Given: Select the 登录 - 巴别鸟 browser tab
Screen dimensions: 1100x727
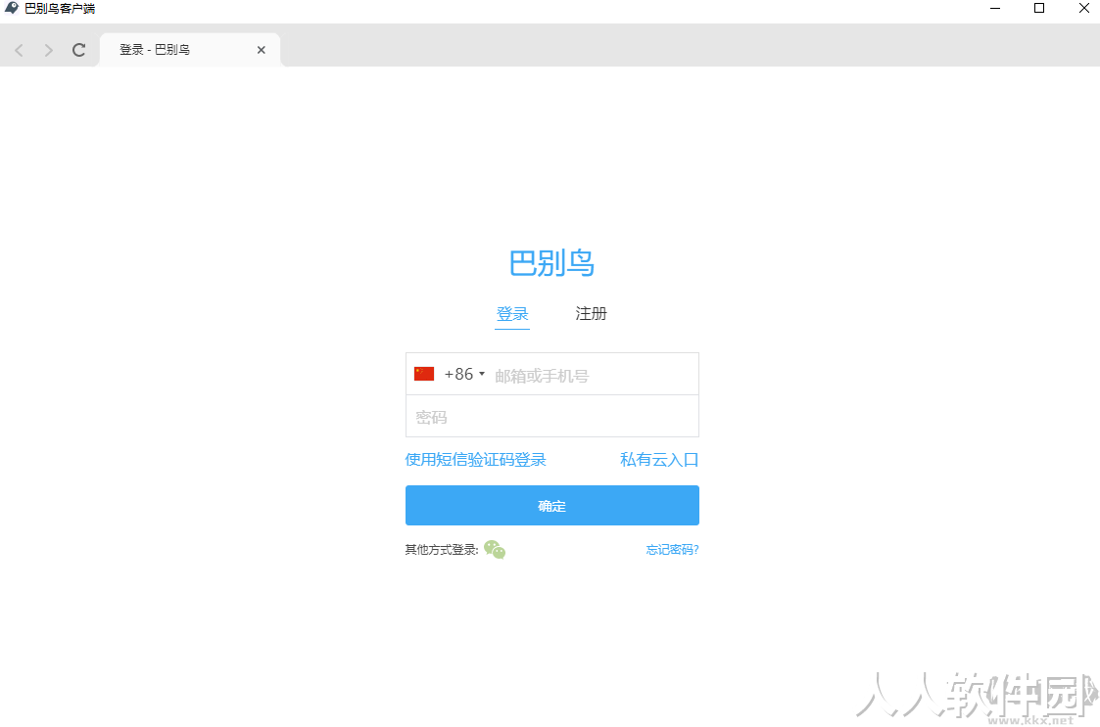Looking at the screenshot, I should pyautogui.click(x=189, y=50).
